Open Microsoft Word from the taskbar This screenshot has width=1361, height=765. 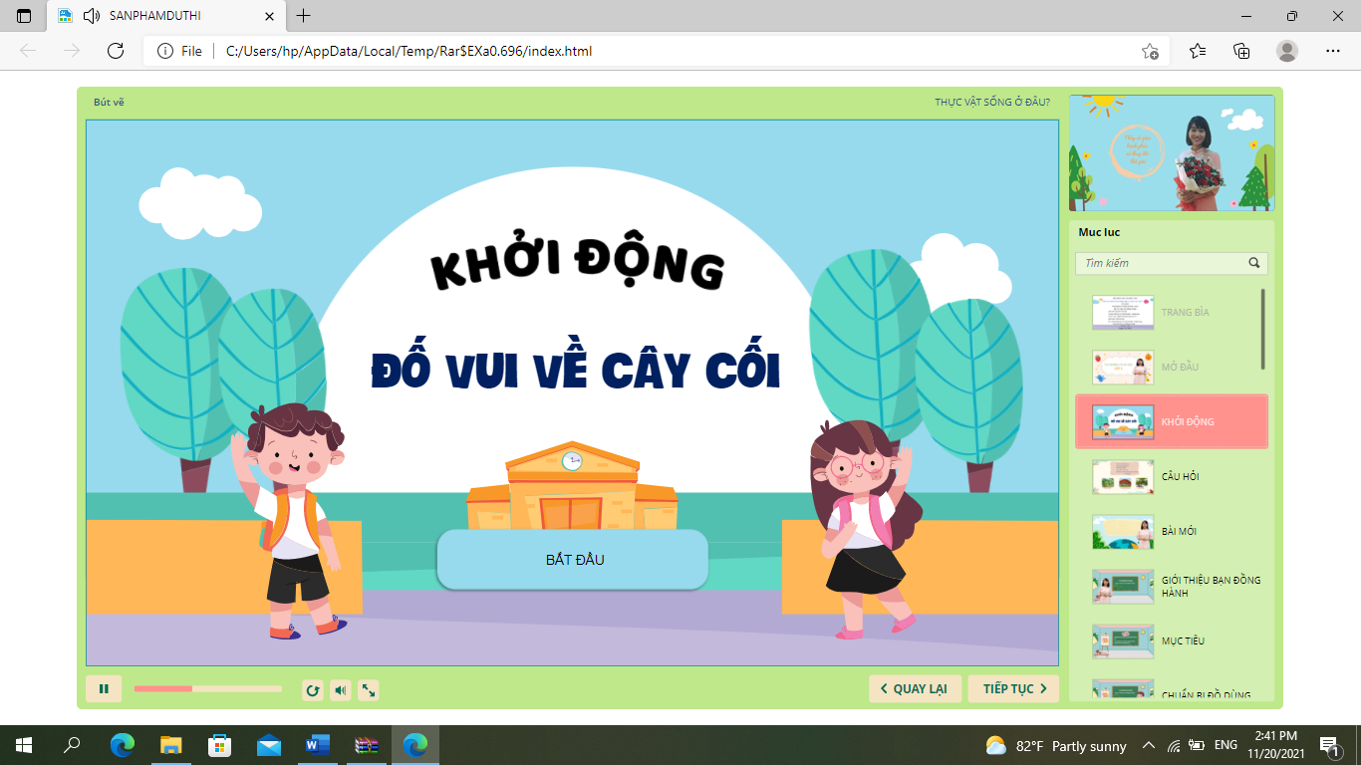pos(318,745)
